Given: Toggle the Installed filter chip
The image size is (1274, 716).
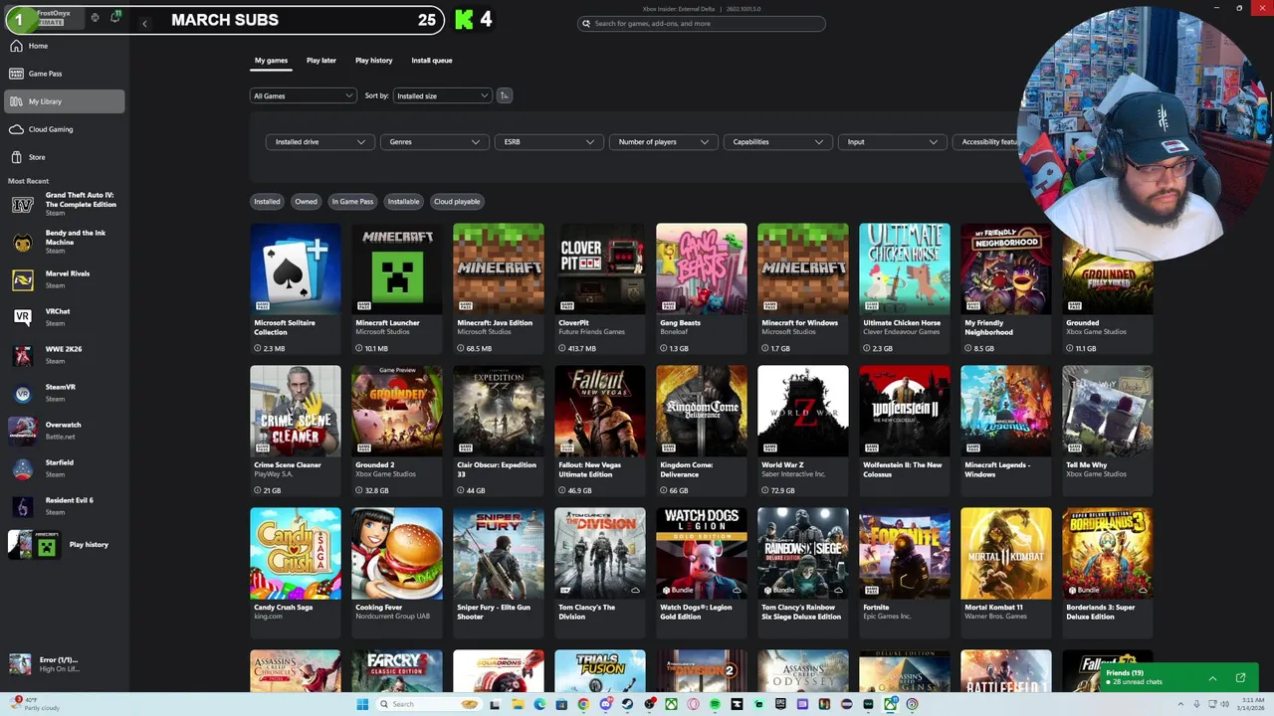Looking at the screenshot, I should coord(267,202).
